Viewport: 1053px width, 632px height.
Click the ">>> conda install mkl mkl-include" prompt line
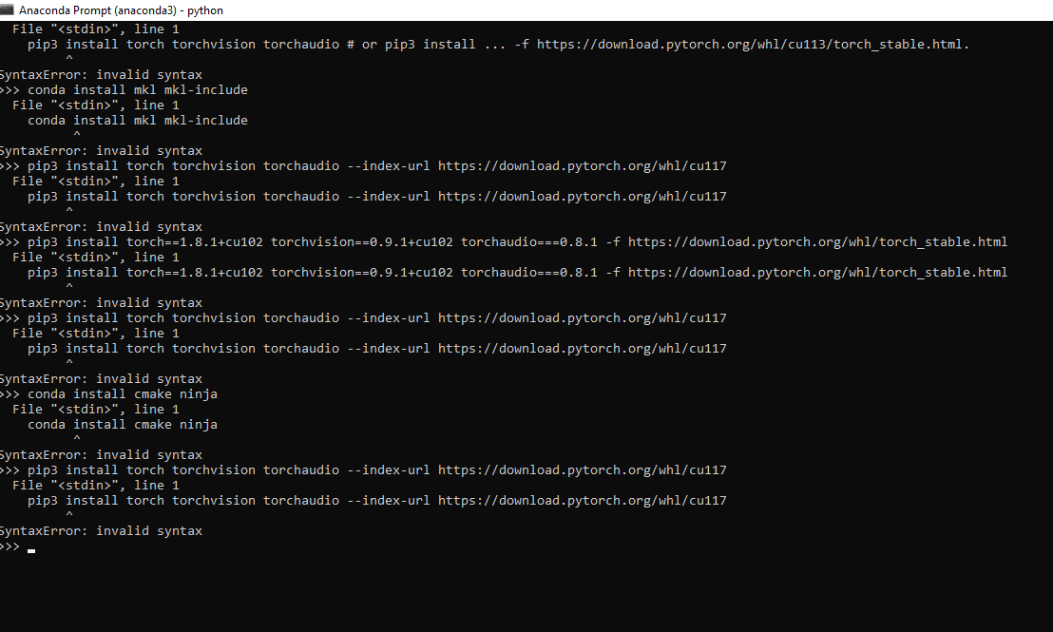124,90
